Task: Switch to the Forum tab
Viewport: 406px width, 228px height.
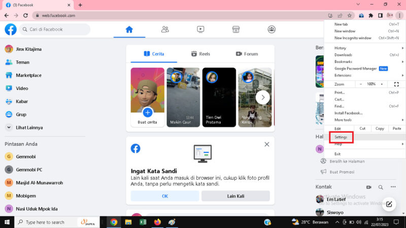Action: (247, 54)
